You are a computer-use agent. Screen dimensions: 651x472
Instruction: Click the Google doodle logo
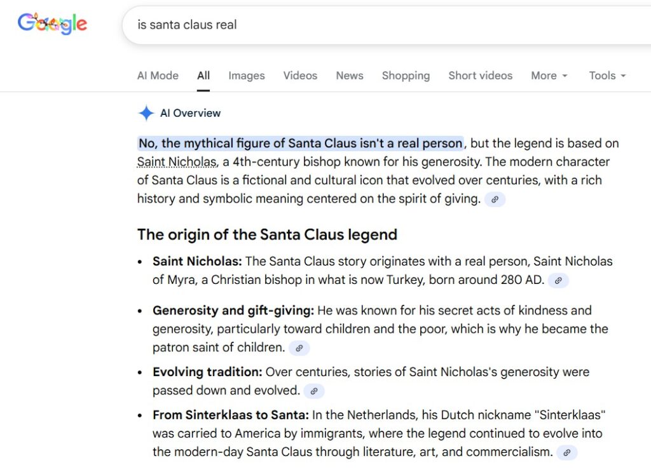click(53, 24)
